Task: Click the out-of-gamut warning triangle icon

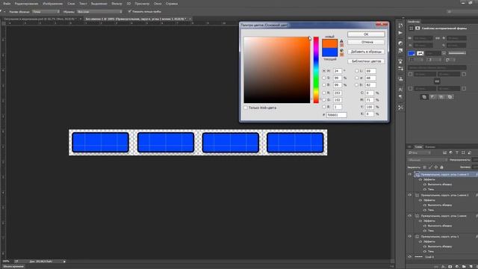Action: (341, 41)
